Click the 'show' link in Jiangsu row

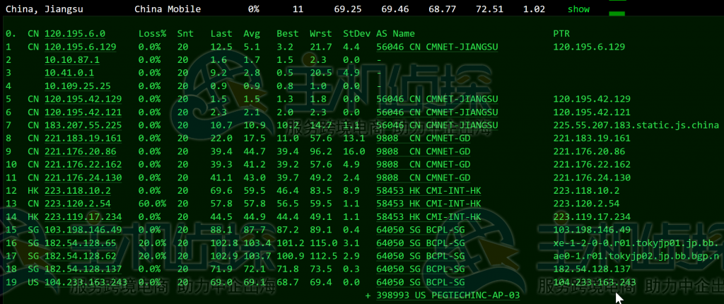(578, 9)
